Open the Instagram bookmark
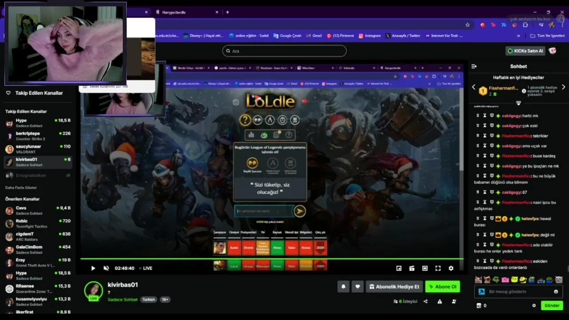Screen dimensions: 569x320 pos(370,36)
